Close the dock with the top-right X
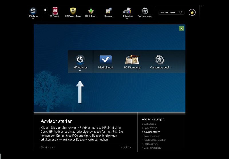 [202, 5]
